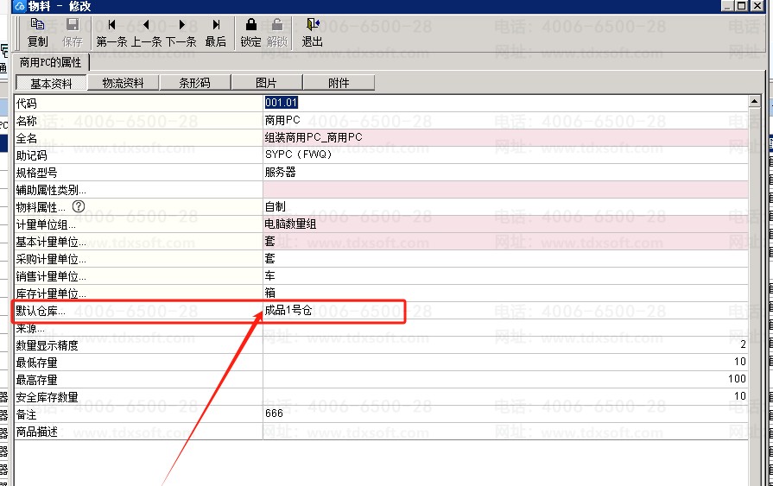Switch to the 物流资料 tab
The height and width of the screenshot is (486, 773).
(123, 83)
